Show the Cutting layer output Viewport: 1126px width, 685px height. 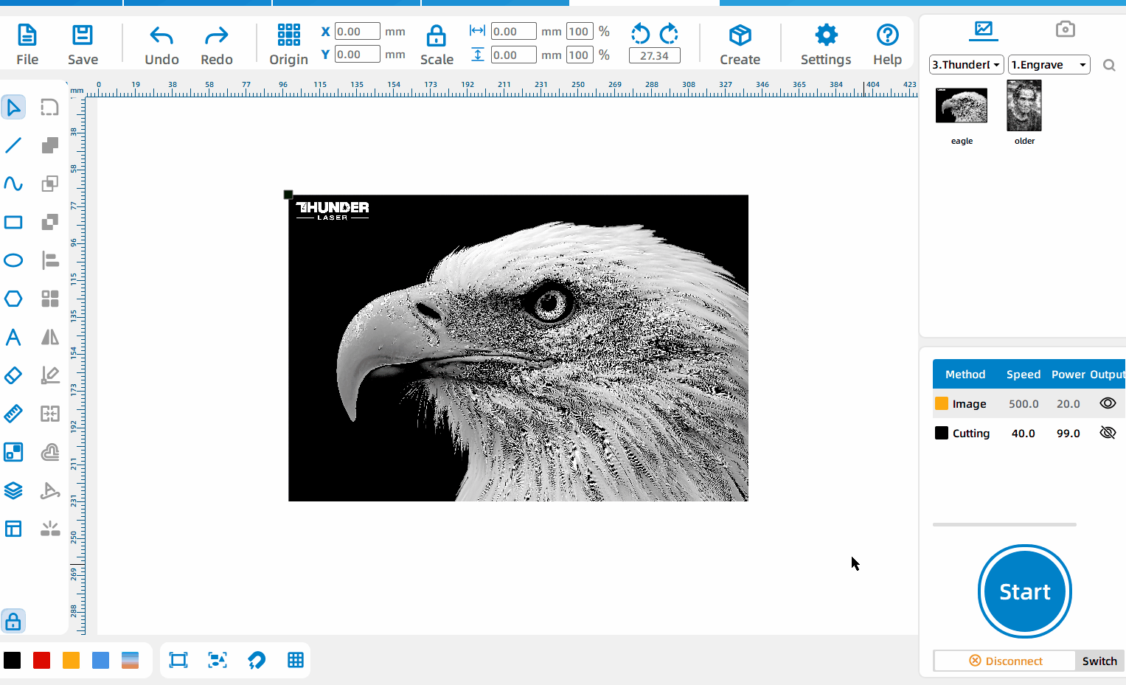click(x=1108, y=433)
